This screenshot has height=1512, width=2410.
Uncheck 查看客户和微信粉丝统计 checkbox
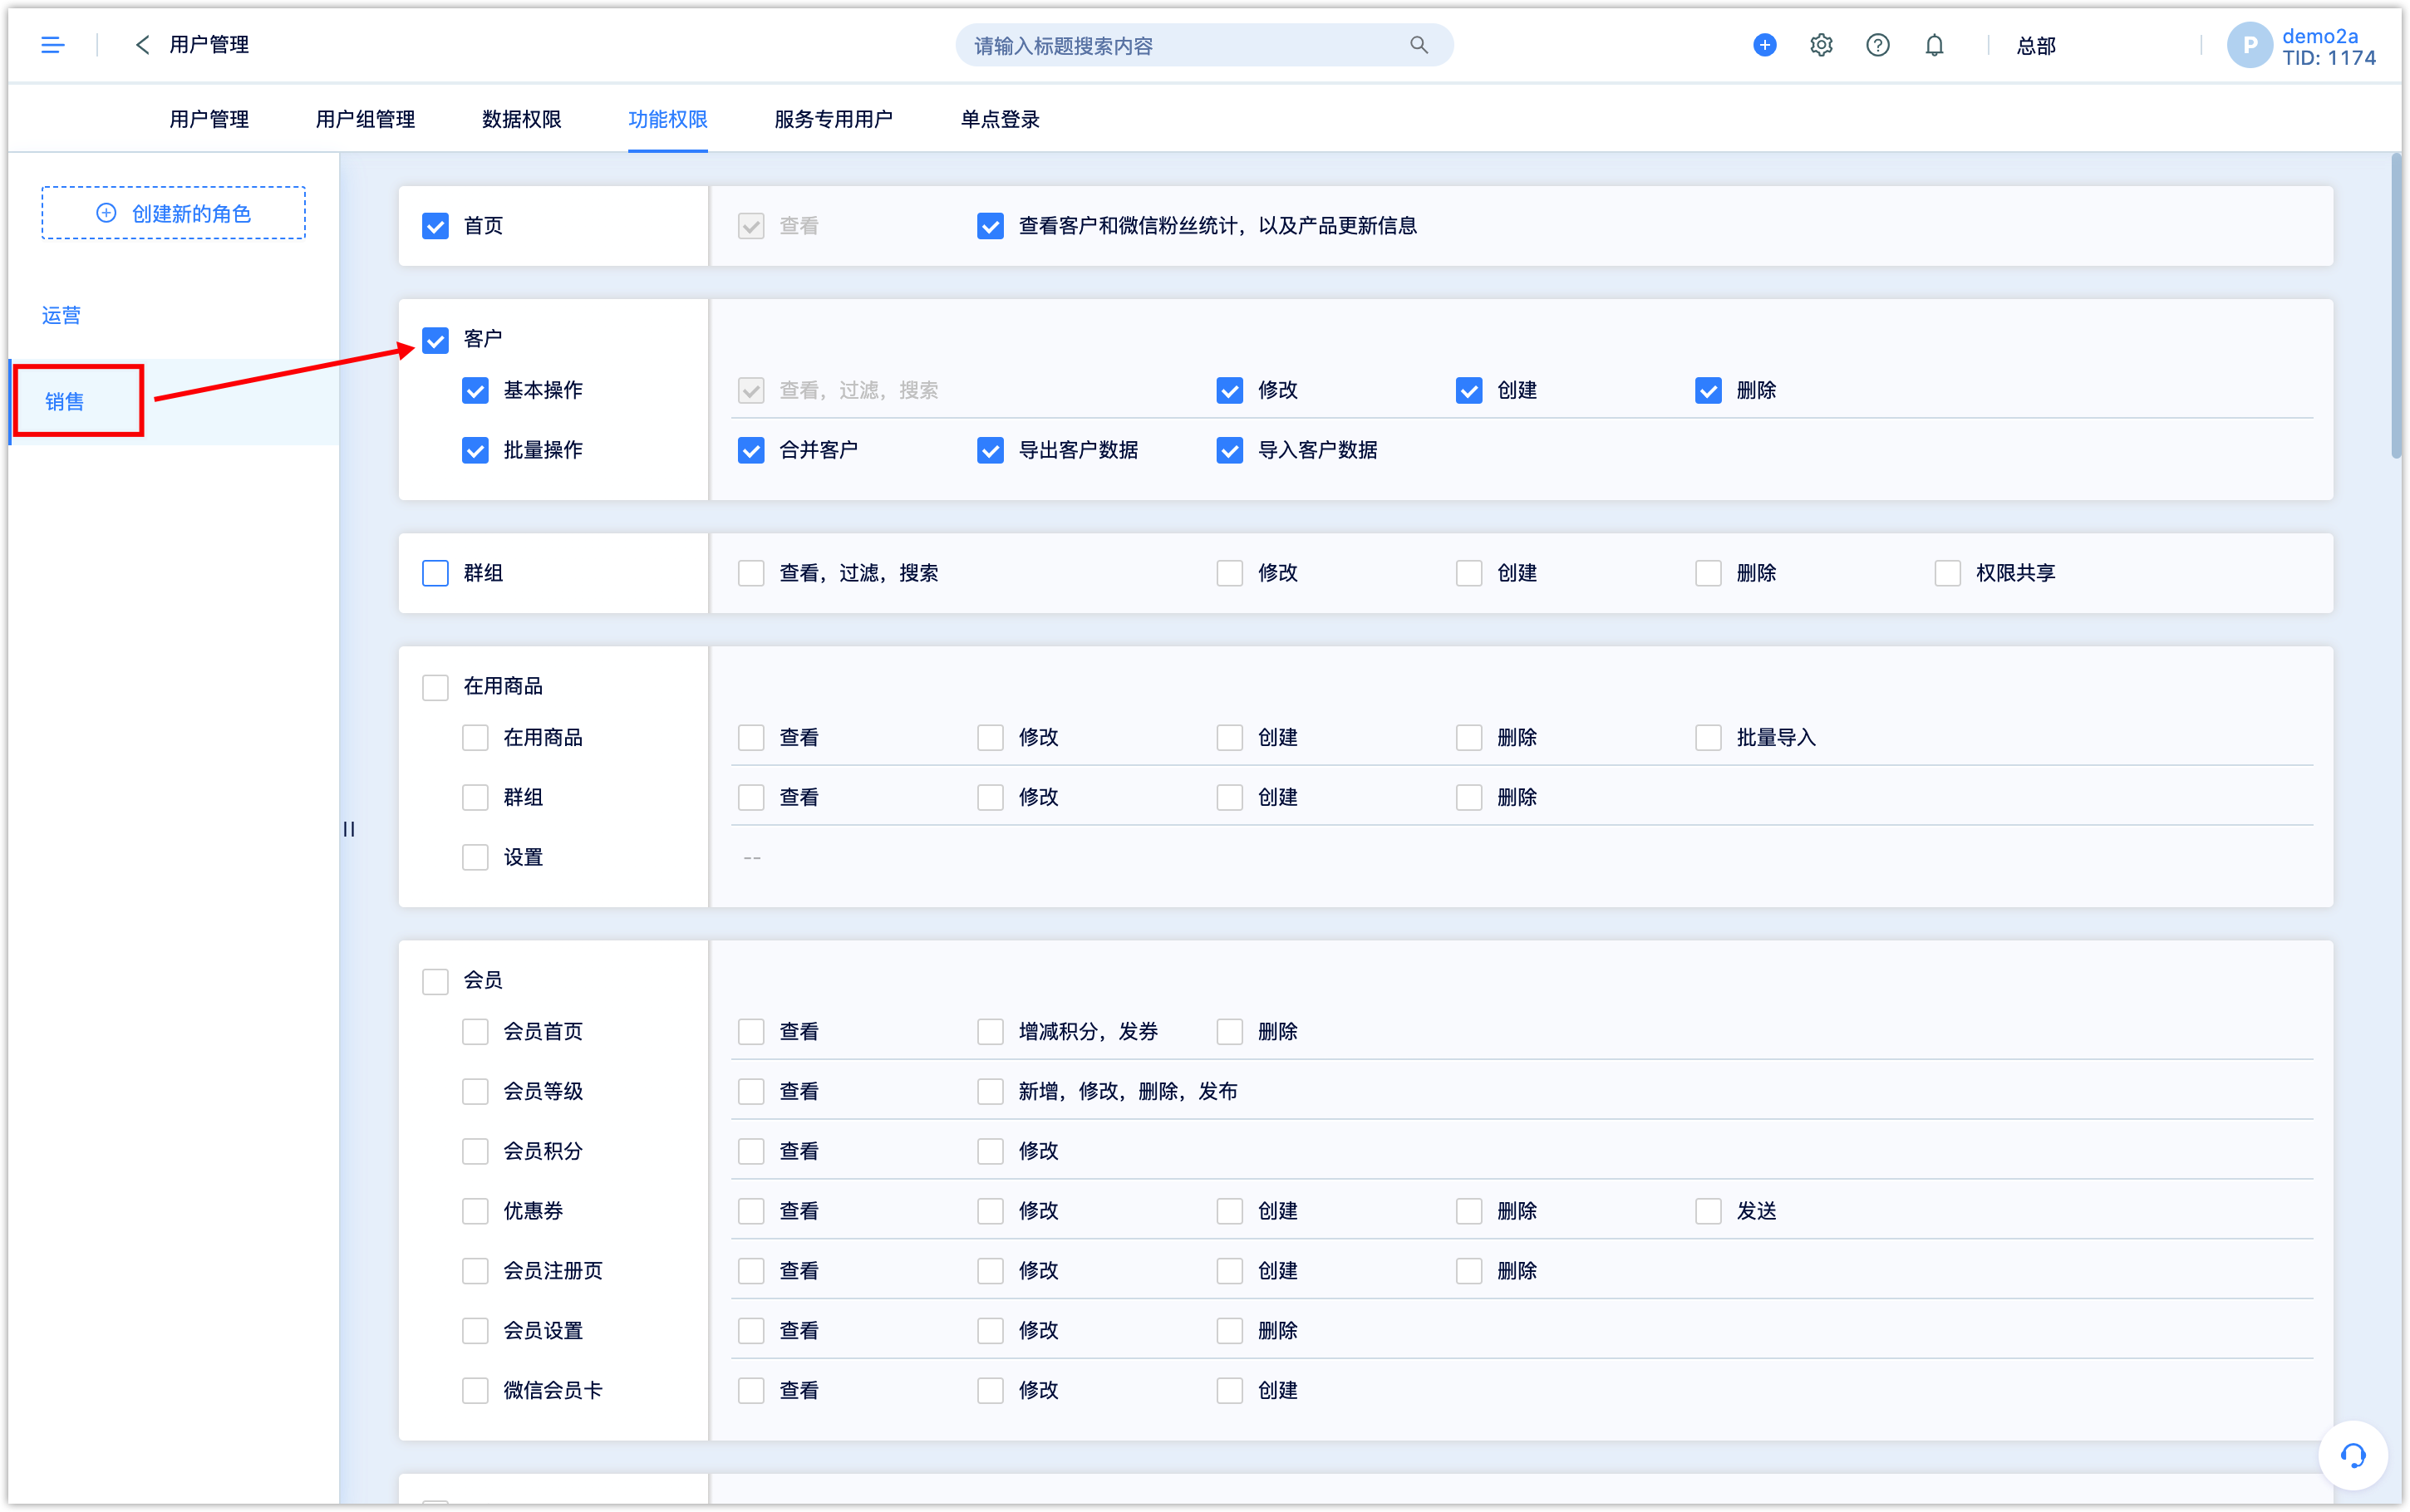point(990,226)
